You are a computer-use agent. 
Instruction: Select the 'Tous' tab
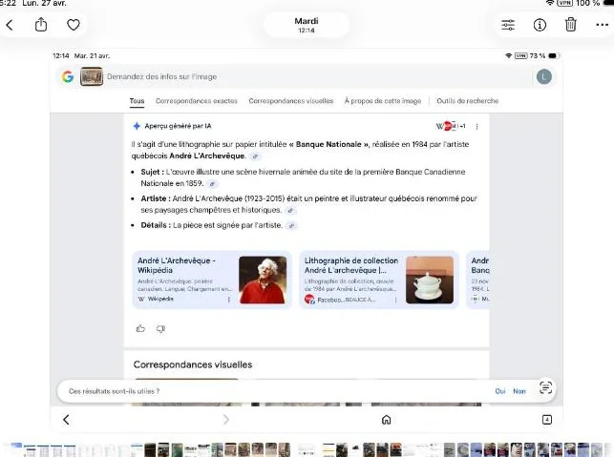[138, 101]
